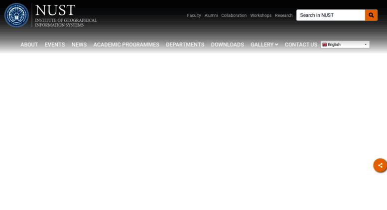Viewport: 387px width, 210px height.
Task: Open the orange floating share button
Action: point(380,165)
